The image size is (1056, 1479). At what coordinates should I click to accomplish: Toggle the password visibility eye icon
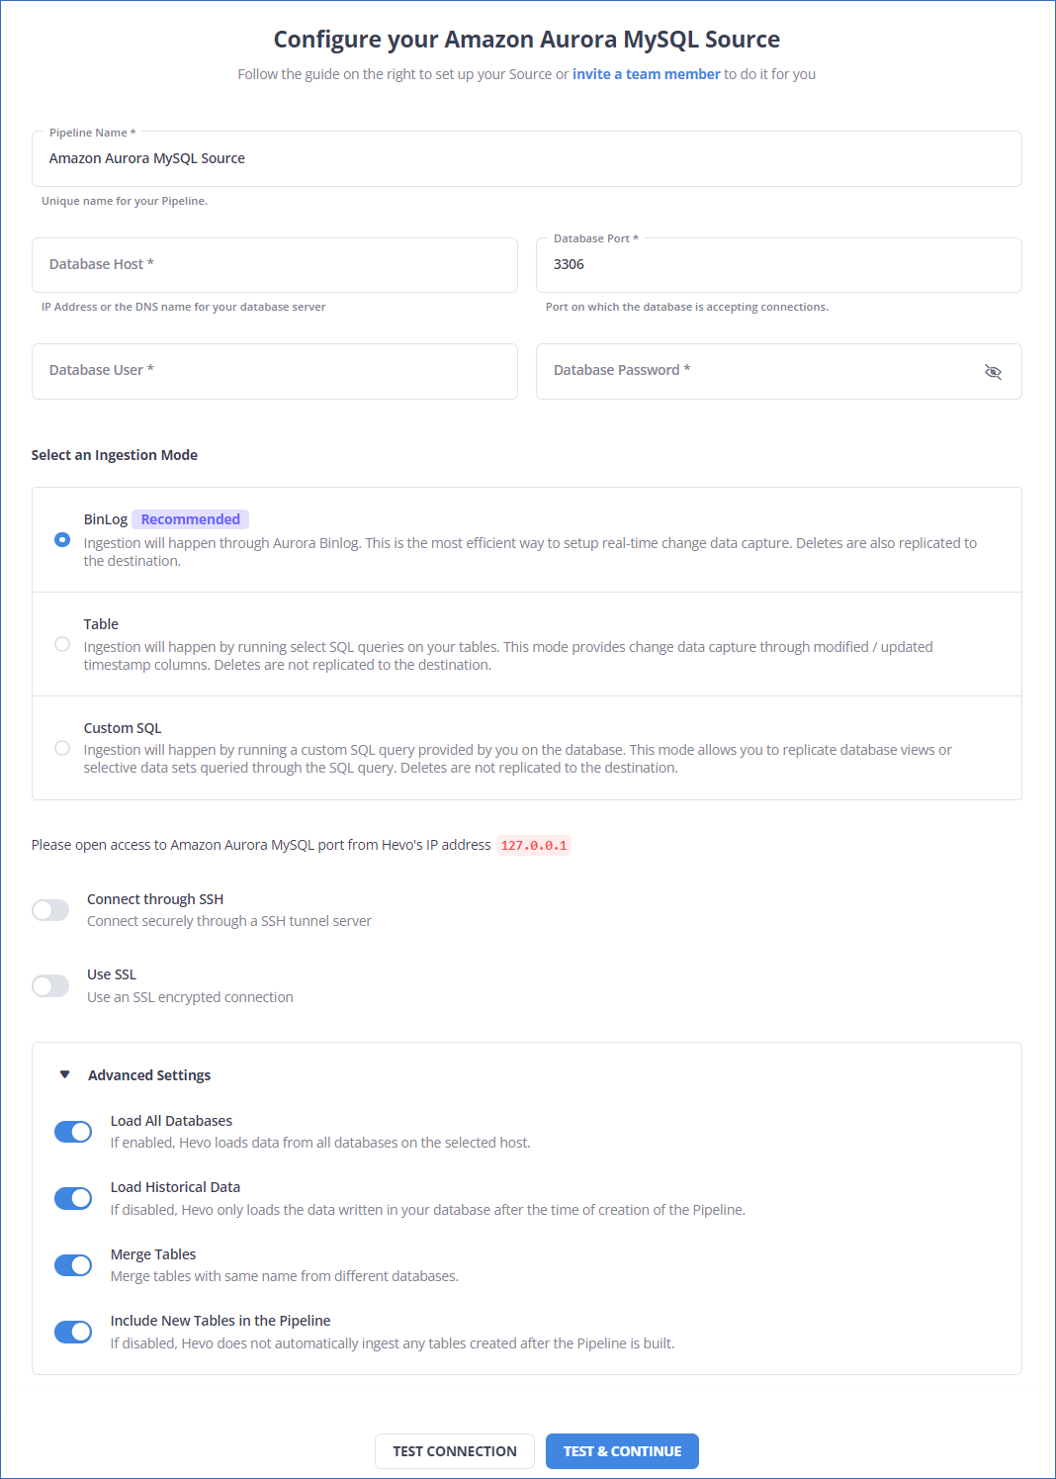993,371
